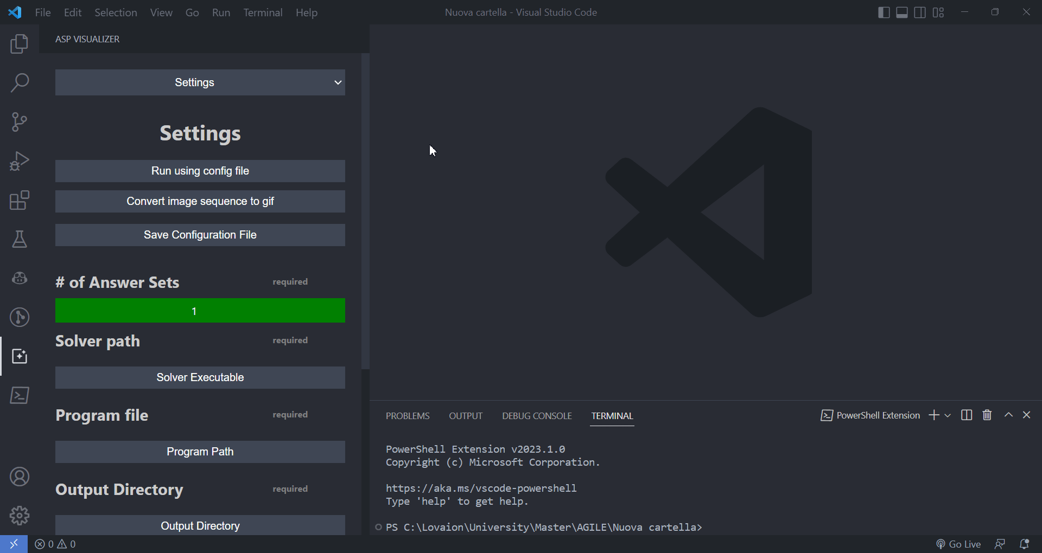
Task: Open the robot-face icon in activity bar
Action: pos(20,278)
